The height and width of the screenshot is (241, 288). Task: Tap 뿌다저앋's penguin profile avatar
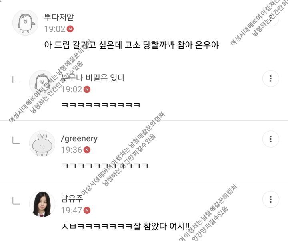pos(25,22)
